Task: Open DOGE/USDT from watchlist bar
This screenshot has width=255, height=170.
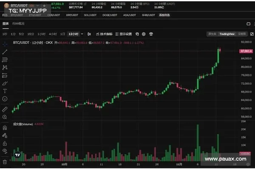Action: 110,15
